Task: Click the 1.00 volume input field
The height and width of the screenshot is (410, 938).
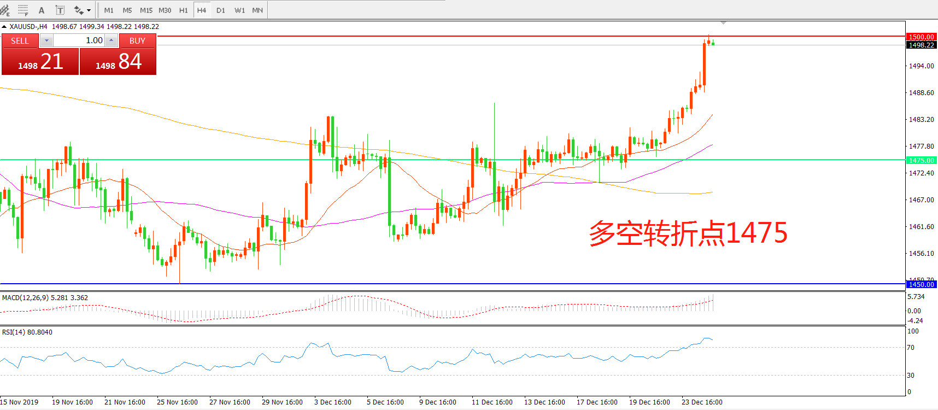Action: pos(79,40)
